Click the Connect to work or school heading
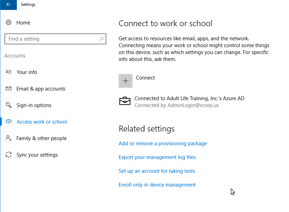289x212 pixels. coord(165,23)
